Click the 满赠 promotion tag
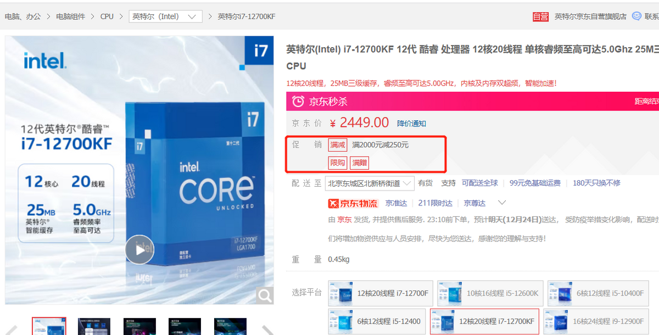The width and height of the screenshot is (659, 335). (x=360, y=163)
